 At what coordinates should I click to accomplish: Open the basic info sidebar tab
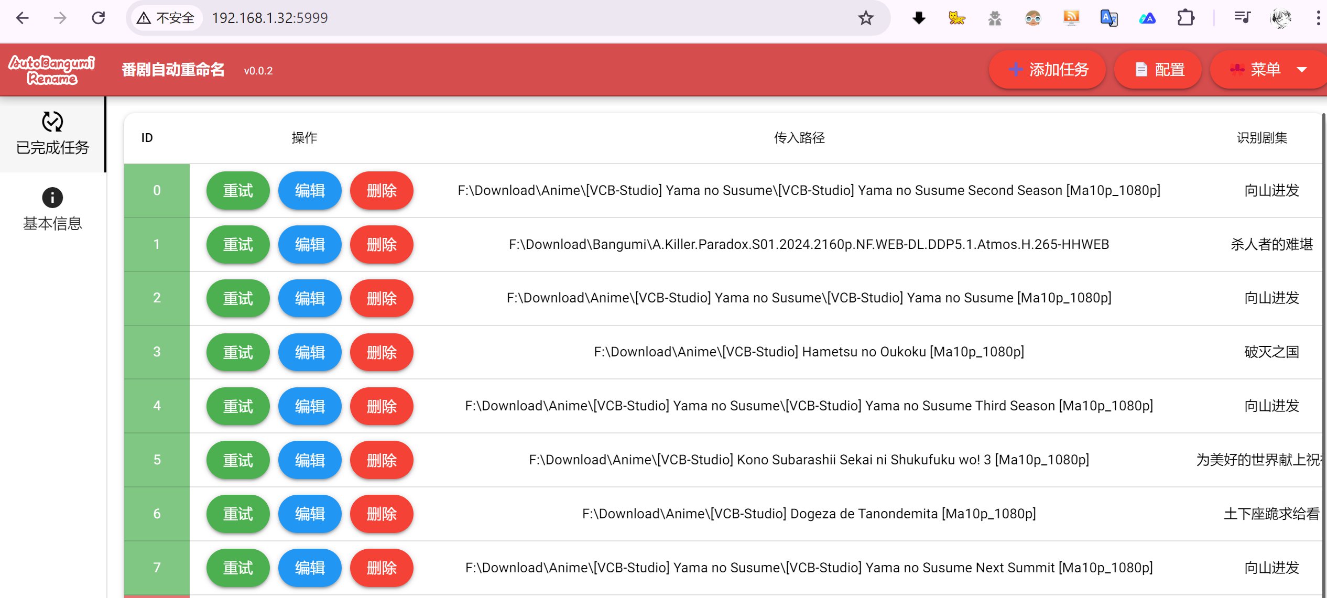[x=52, y=210]
